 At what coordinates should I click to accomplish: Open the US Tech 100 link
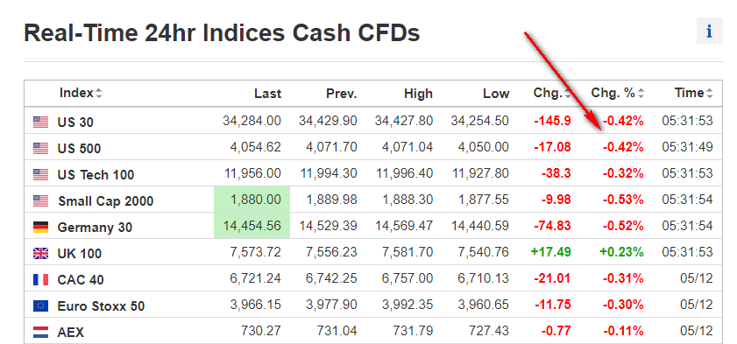tap(96, 175)
